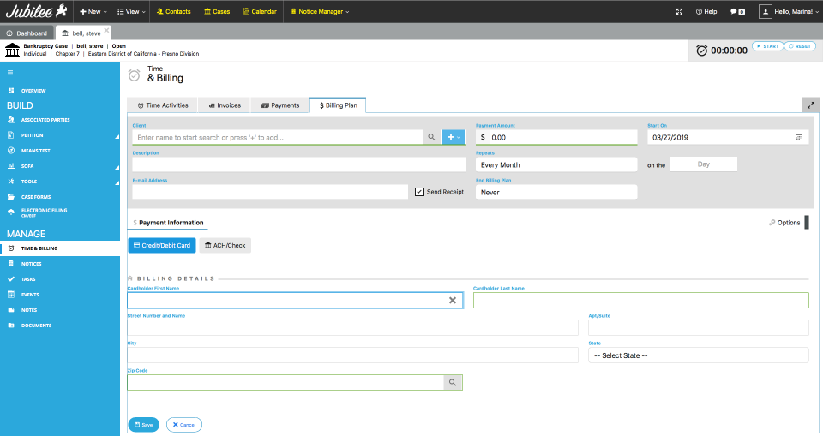Select Payment Information tab
The height and width of the screenshot is (436, 823).
coord(168,223)
